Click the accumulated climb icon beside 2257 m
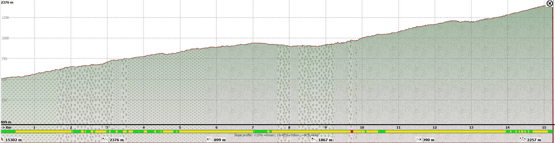The height and width of the screenshot is (143, 555). tap(523, 139)
